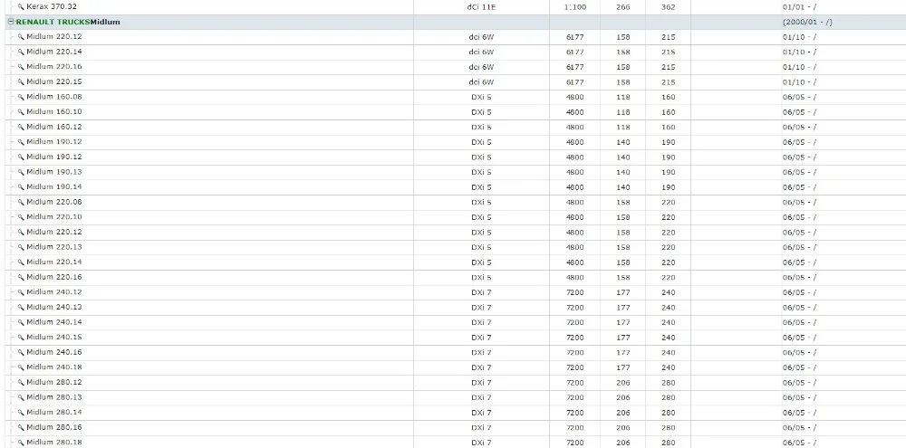Click '206' in the Midlum 280.12 row

623,382
